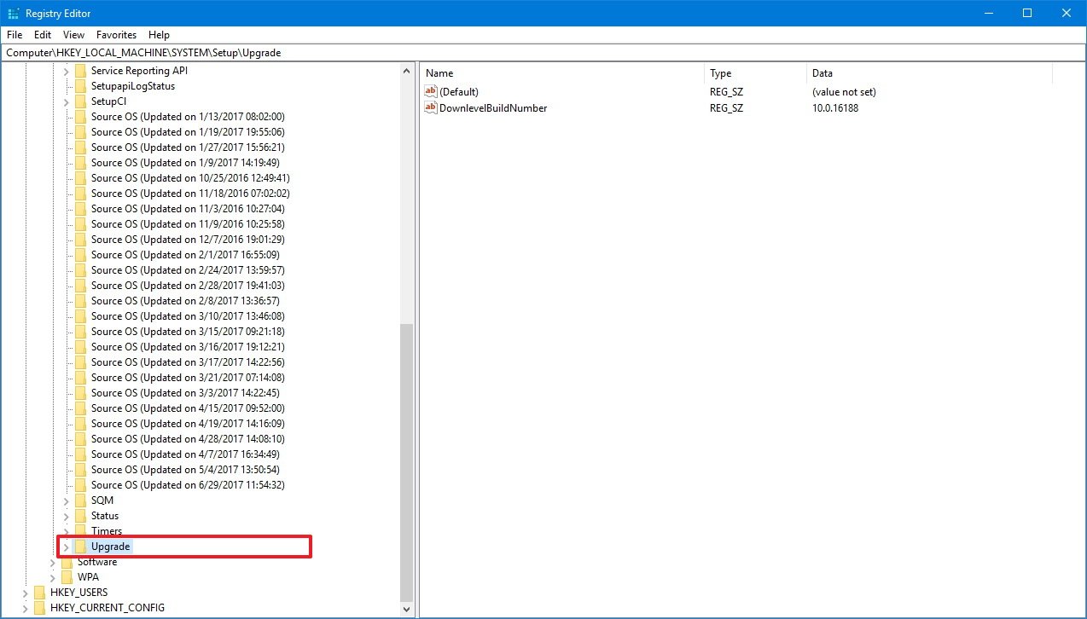Screen dimensions: 1087x619
Task: Expand the HKEY_CURRENT_CONFIG hive
Action: click(x=26, y=608)
